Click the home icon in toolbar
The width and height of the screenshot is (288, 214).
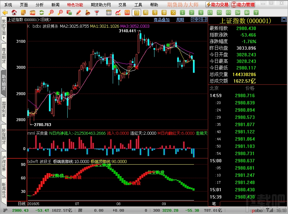[14, 13]
